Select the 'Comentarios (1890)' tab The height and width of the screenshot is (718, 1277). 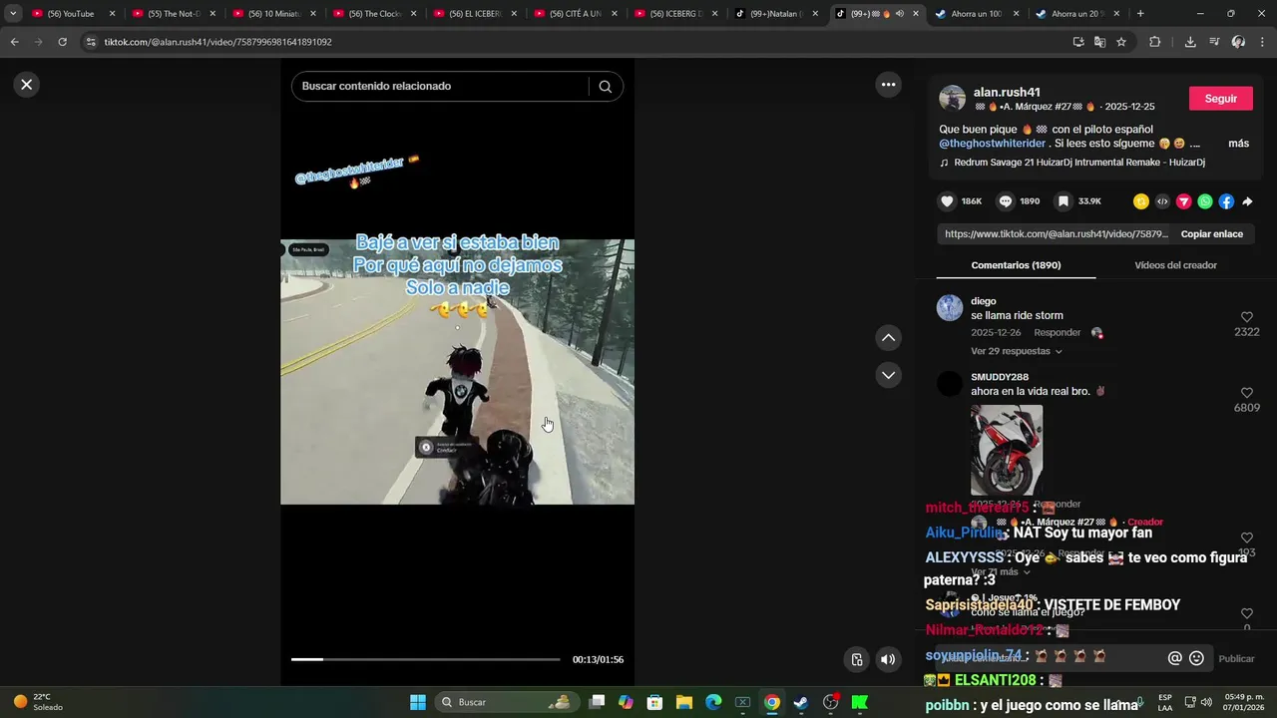[1016, 265]
